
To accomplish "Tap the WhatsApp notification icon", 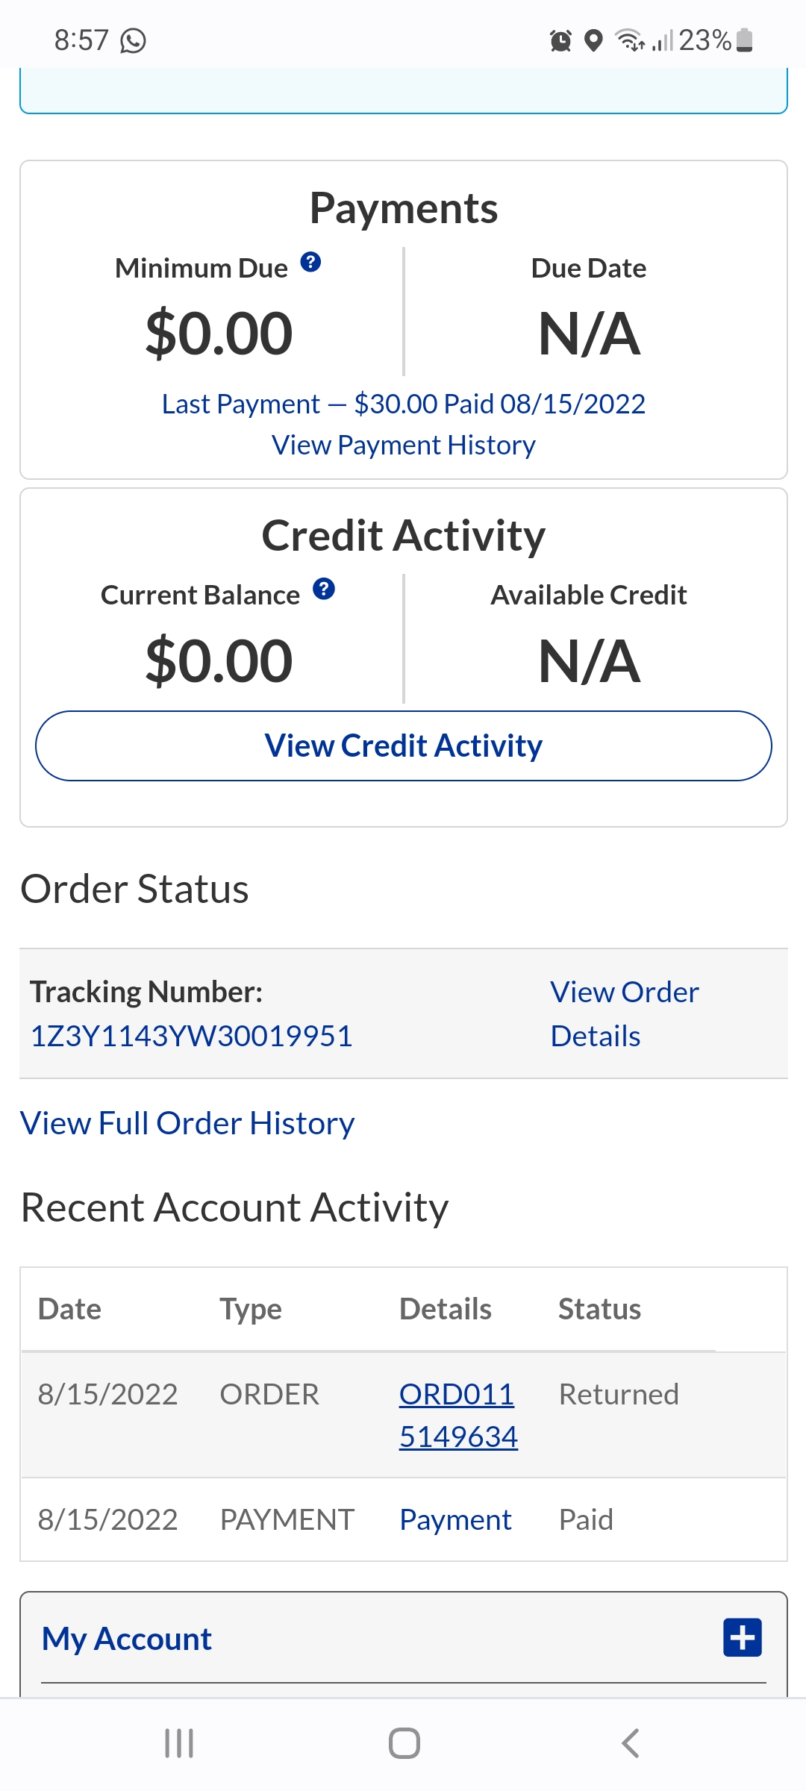I will pyautogui.click(x=134, y=40).
